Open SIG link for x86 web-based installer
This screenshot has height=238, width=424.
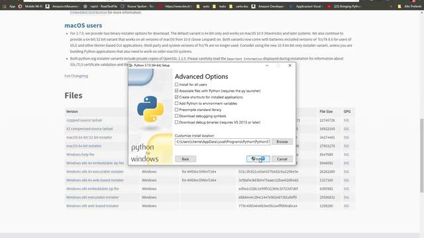346,206
